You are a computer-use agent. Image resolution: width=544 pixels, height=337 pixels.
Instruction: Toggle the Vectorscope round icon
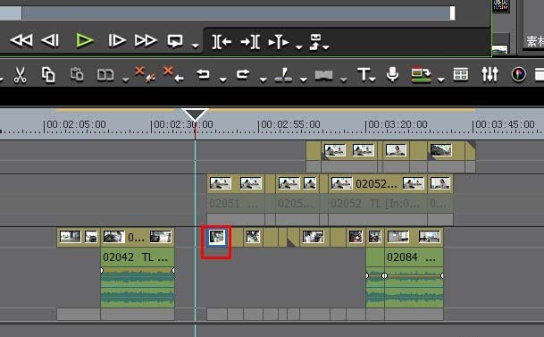[x=518, y=74]
